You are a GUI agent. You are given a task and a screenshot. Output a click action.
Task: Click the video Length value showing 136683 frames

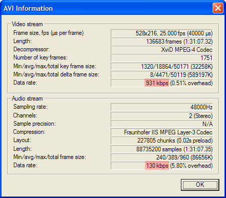161,42
